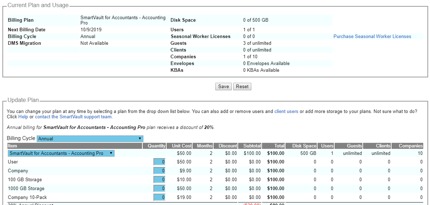
Task: Click the Disk Space column header
Action: tap(301, 146)
